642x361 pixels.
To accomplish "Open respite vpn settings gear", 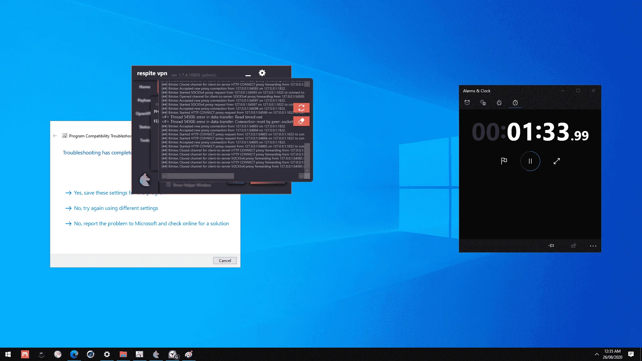I will 262,73.
